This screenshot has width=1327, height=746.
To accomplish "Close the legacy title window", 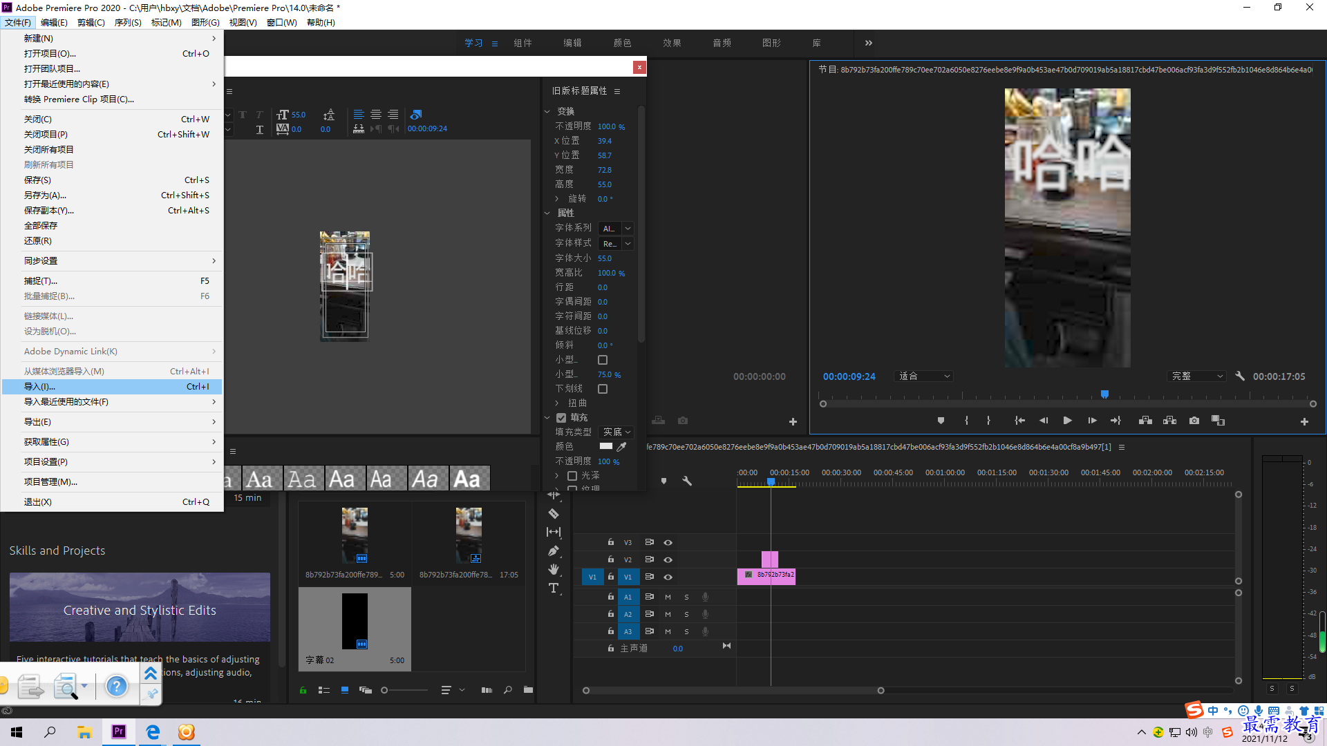I will click(x=639, y=67).
